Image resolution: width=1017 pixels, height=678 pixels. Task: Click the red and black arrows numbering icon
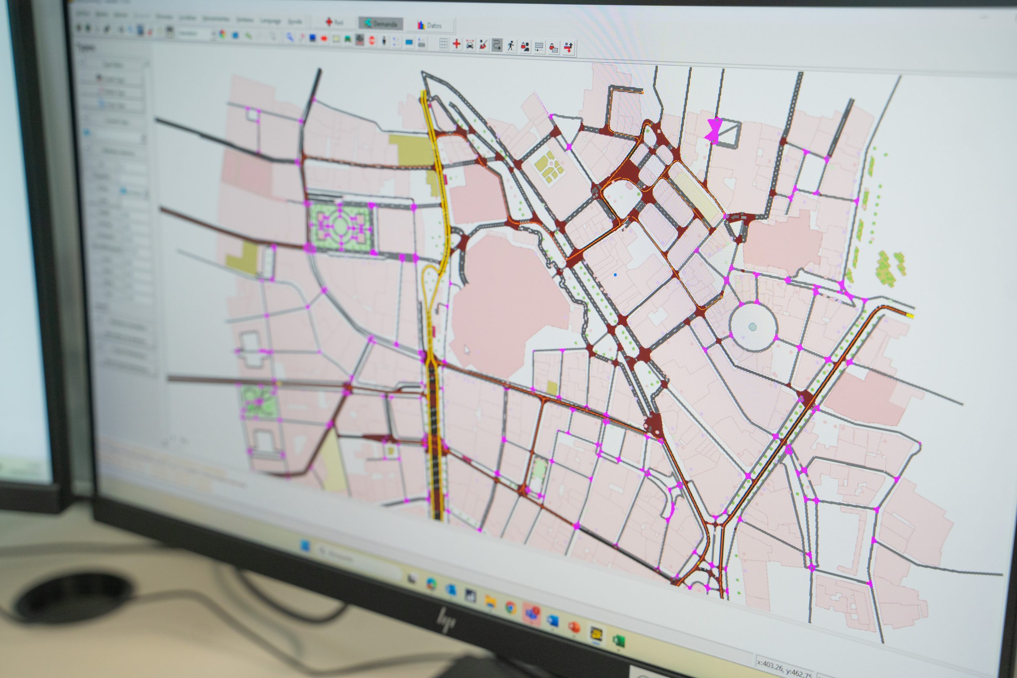(x=568, y=48)
